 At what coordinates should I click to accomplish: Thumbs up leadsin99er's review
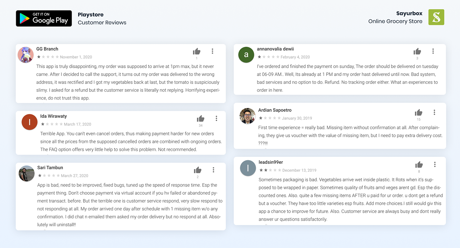(x=419, y=164)
